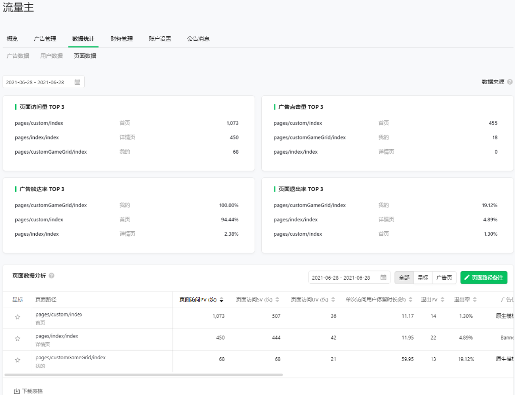Star the pages/custom/index row
Image resolution: width=515 pixels, height=395 pixels.
(18, 317)
